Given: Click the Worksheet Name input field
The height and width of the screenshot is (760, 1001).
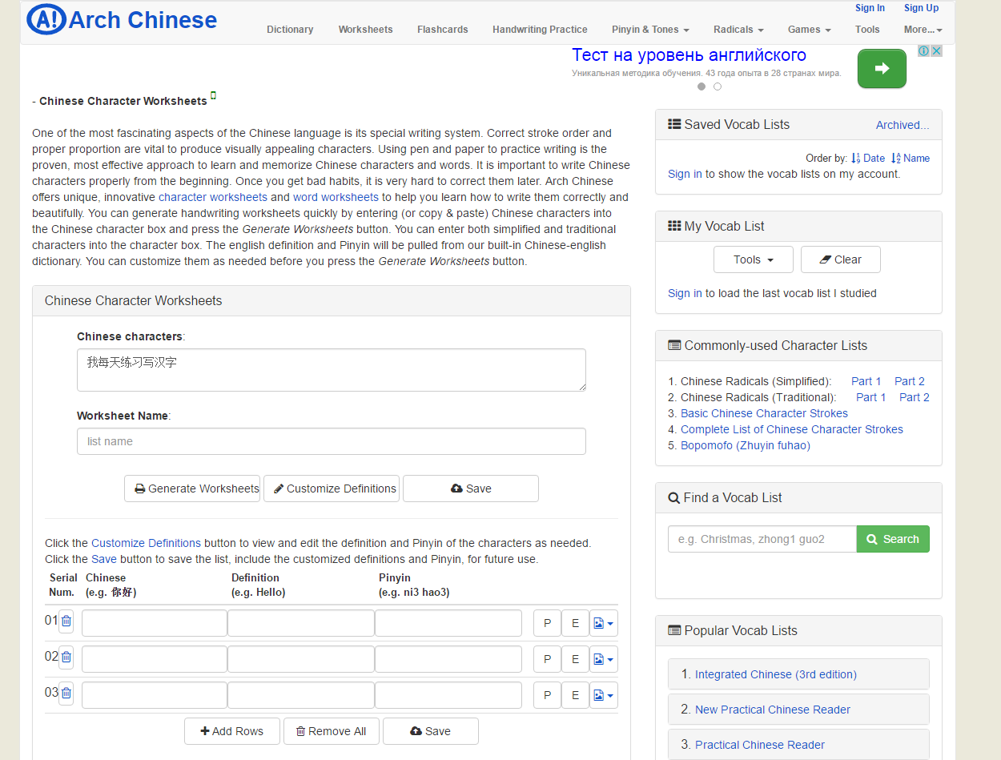Looking at the screenshot, I should 331,441.
